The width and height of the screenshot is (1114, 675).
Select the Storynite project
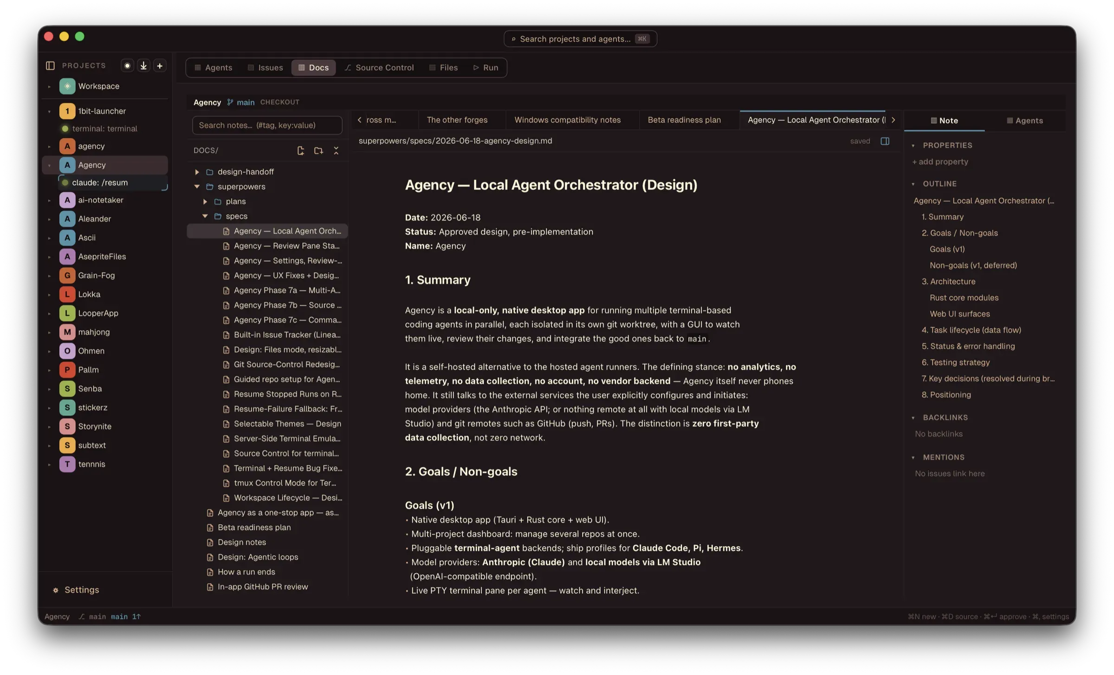[x=105, y=426]
